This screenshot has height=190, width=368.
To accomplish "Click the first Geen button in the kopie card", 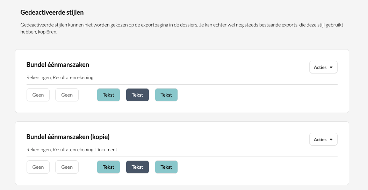I will point(38,167).
